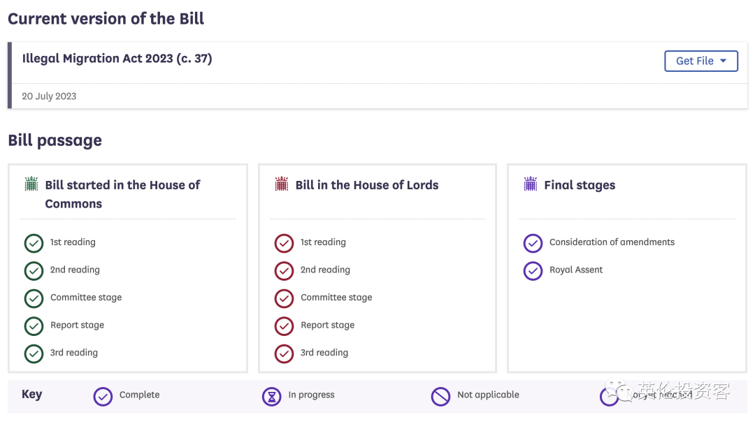Viewport: 755px width, 424px height.
Task: Click the purple Final stages portcullis icon
Action: coord(531,184)
